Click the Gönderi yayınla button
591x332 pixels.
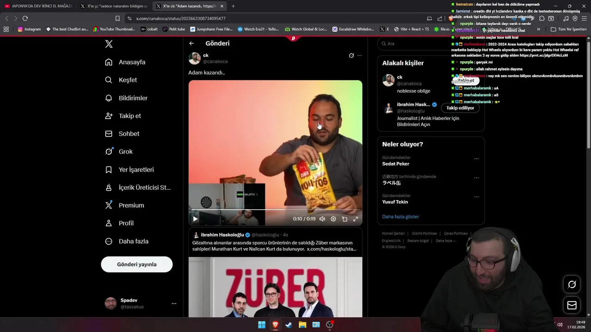coord(137,264)
